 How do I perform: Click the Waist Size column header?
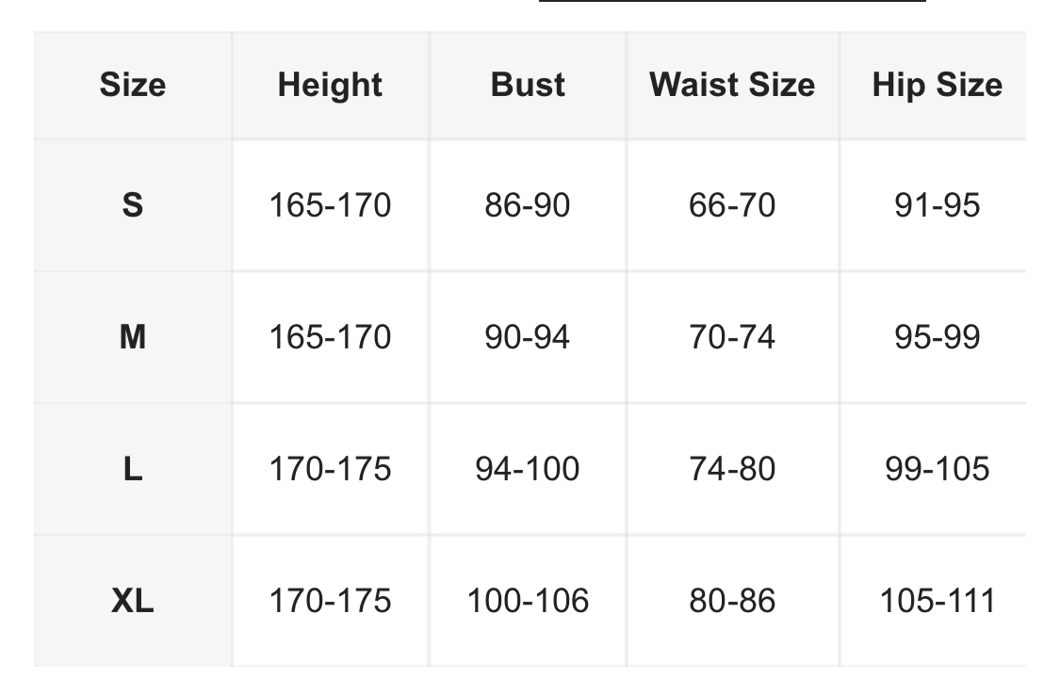(x=732, y=85)
